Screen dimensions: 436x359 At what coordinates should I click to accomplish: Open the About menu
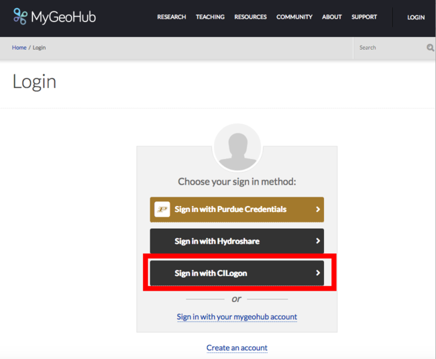click(332, 17)
